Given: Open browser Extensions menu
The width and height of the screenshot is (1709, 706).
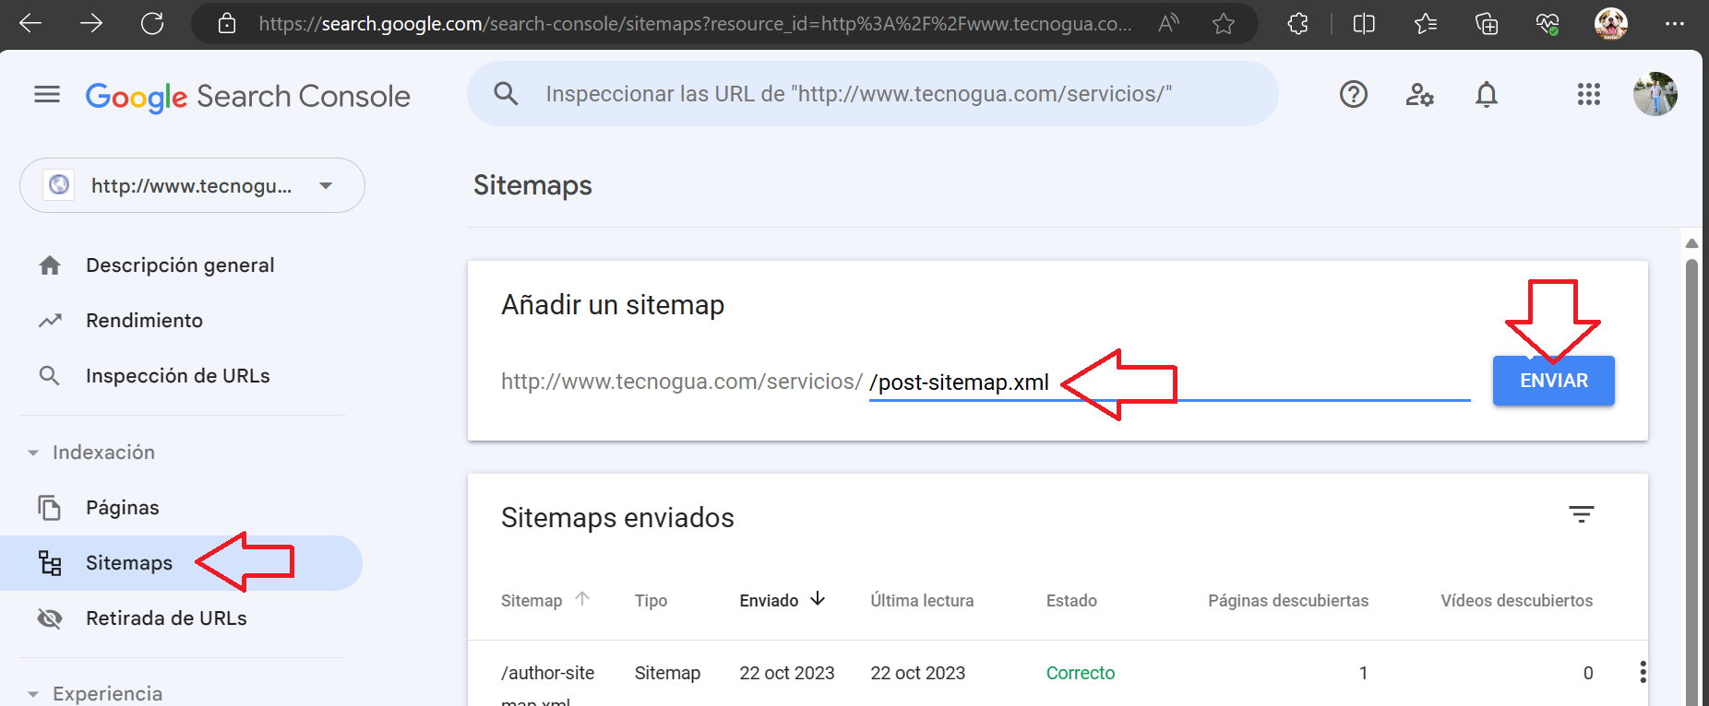Looking at the screenshot, I should pos(1298,24).
